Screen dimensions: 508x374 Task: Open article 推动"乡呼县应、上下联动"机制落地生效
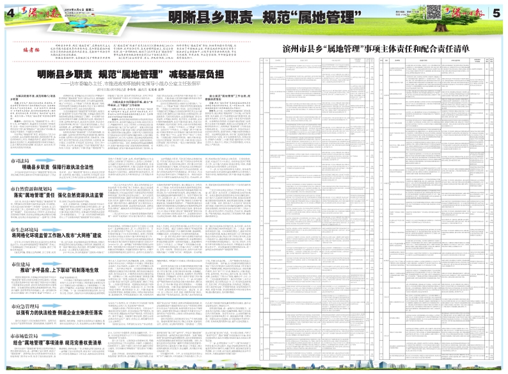pos(60,270)
